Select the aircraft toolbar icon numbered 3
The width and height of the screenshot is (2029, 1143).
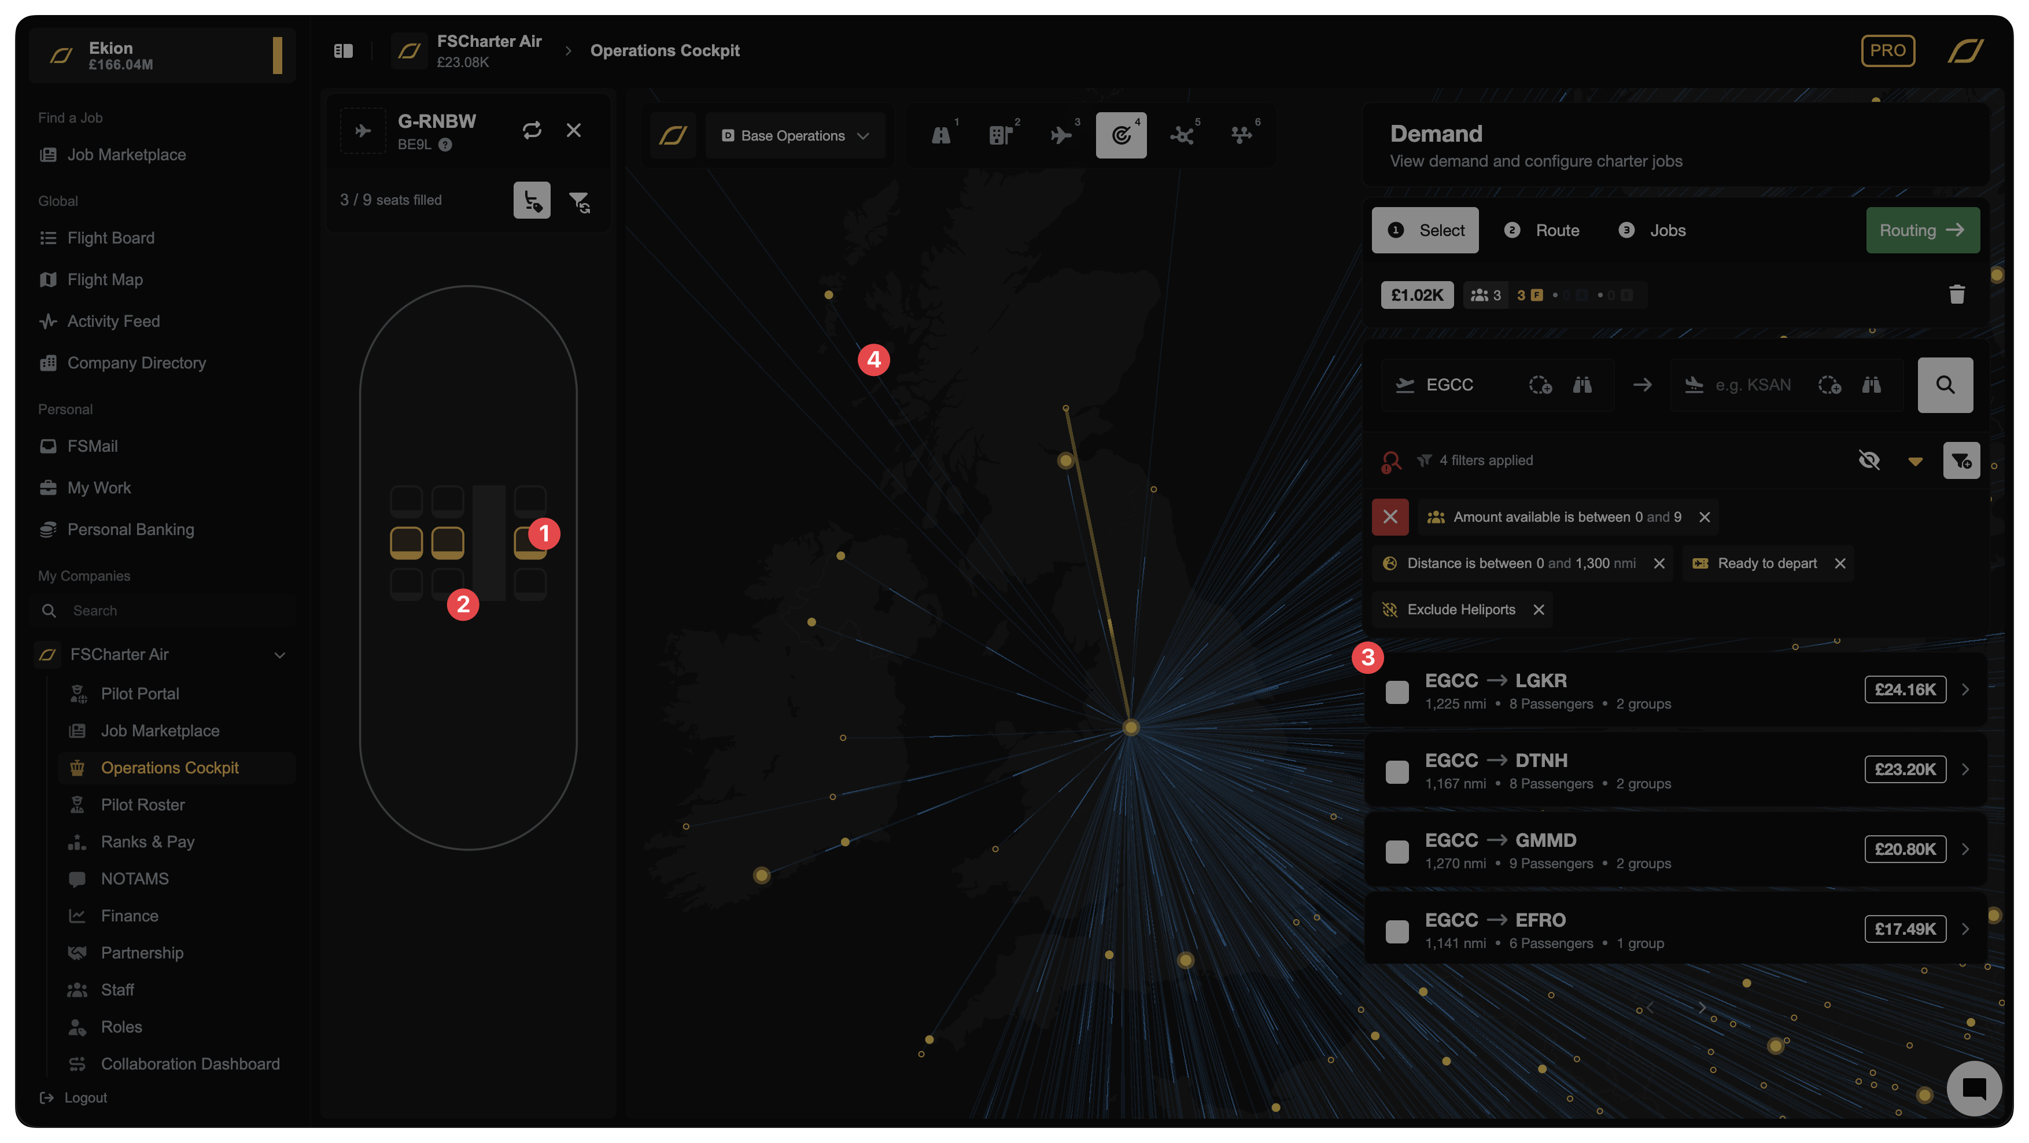tap(1061, 135)
